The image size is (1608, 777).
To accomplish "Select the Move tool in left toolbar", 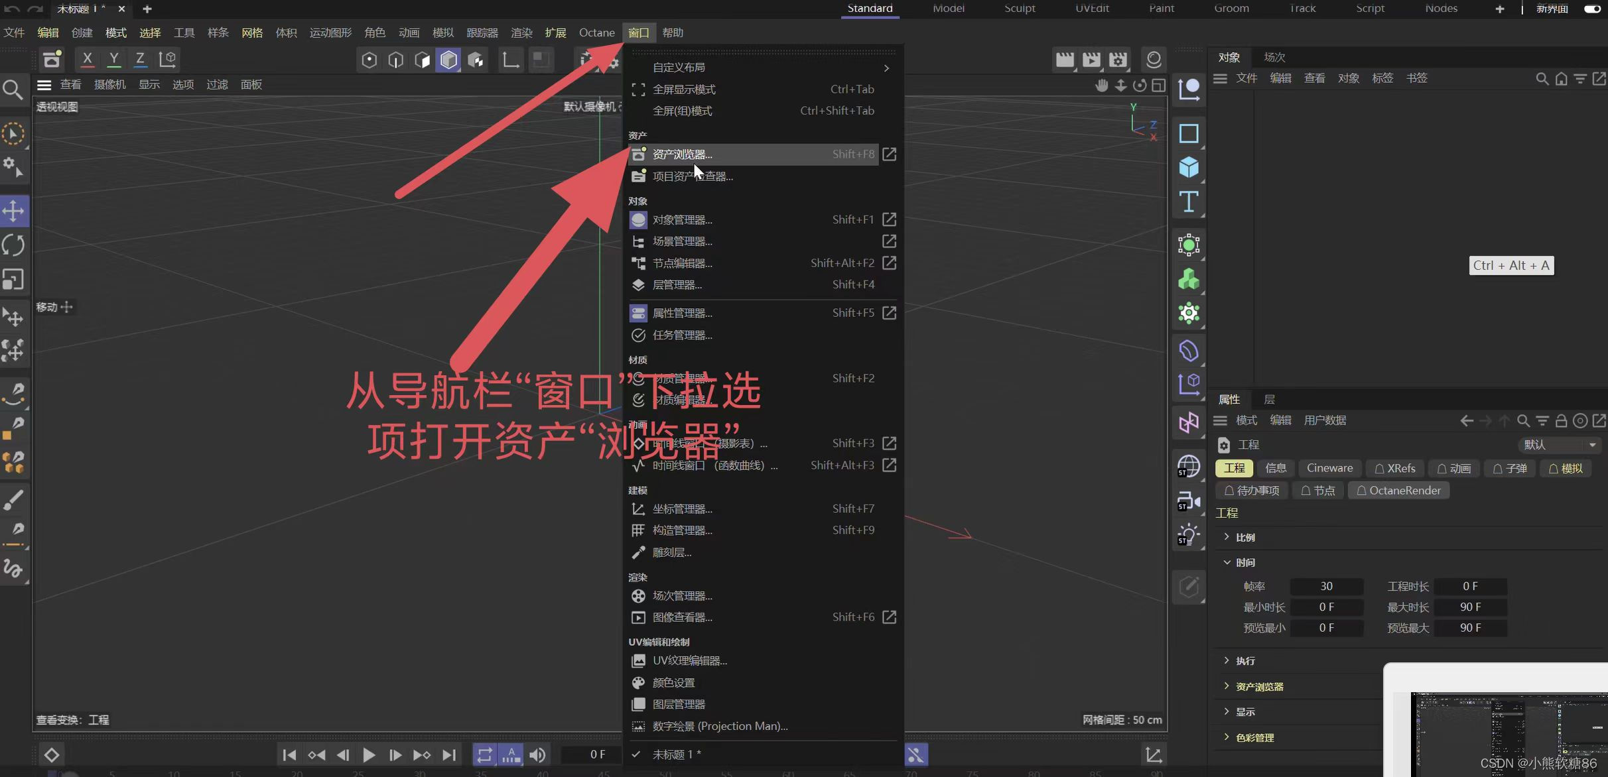I will point(13,211).
